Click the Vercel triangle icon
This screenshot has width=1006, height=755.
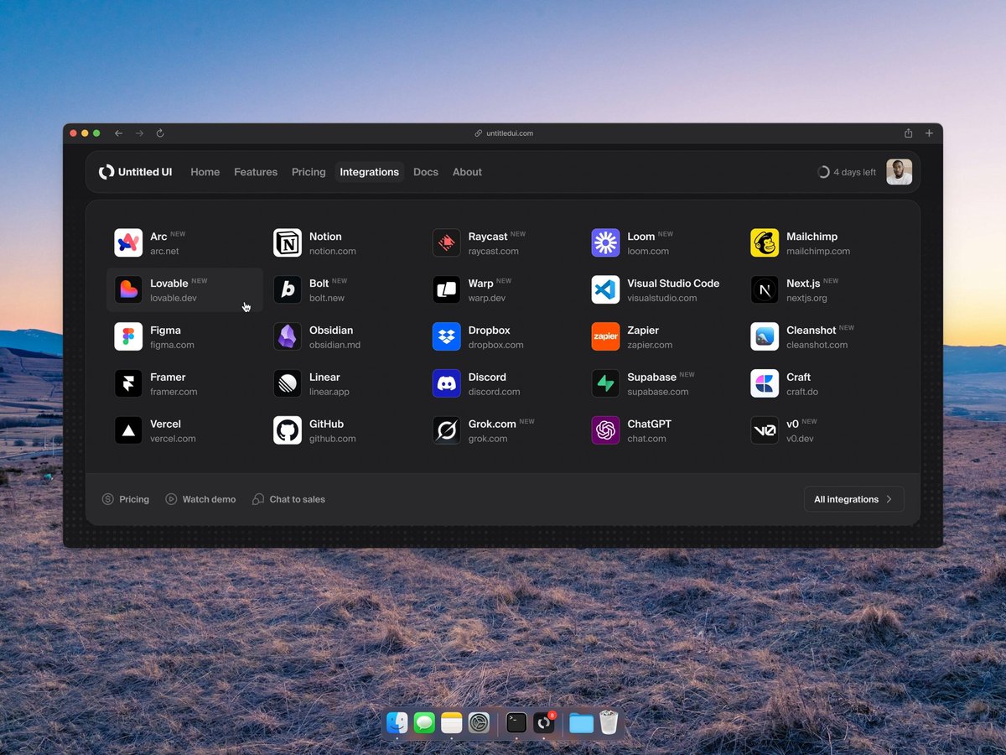point(128,431)
